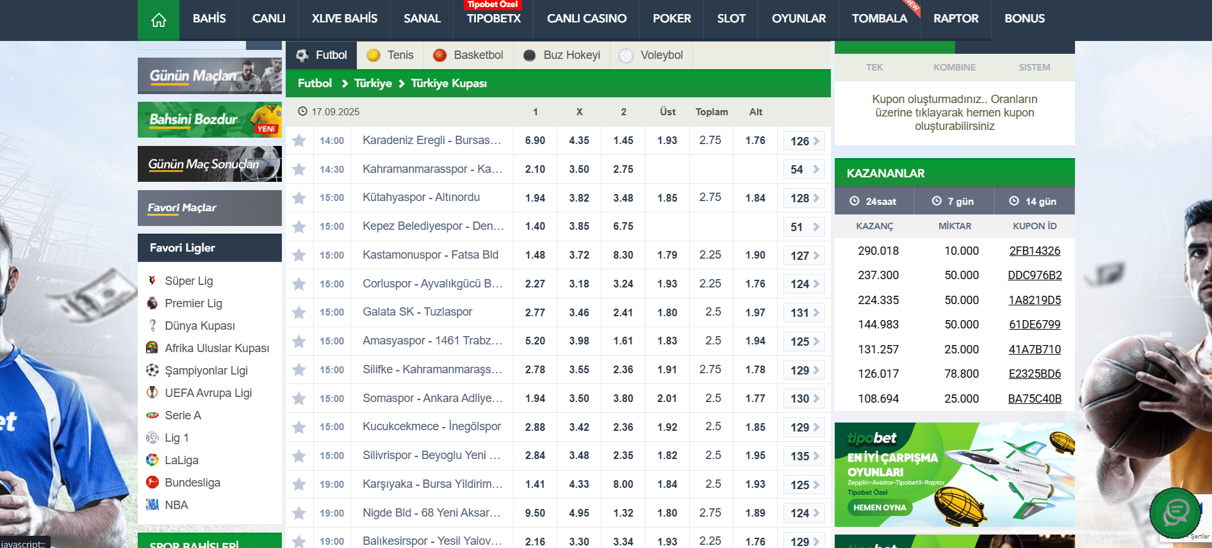Click the home icon in the navigation bar

click(158, 20)
